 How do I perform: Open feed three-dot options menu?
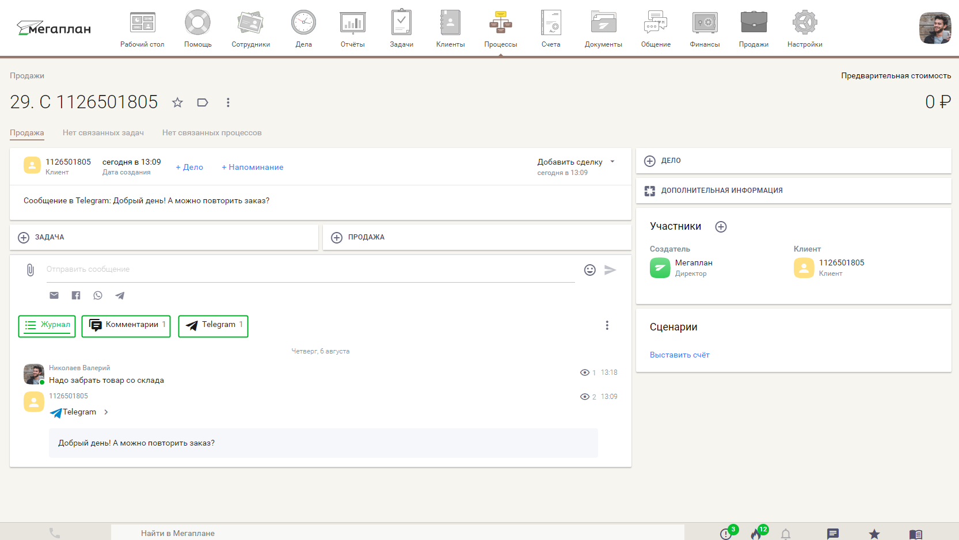(x=607, y=325)
